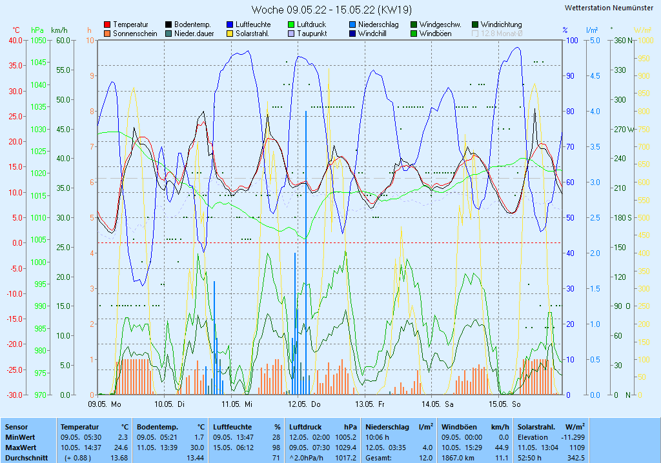Image resolution: width=661 pixels, height=463 pixels.
Task: Select the dark blue Windchill swatch
Action: pos(352,34)
